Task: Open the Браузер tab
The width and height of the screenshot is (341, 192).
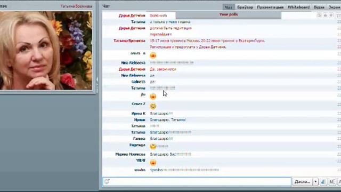Action: pyautogui.click(x=245, y=7)
